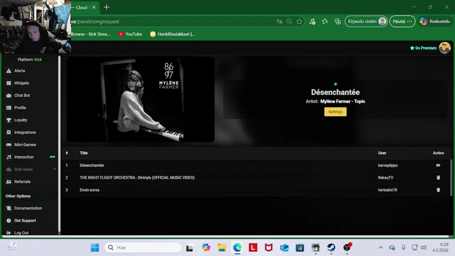
Task: Select THE NIGHT FLIGHT ORCHESTRA row title
Action: tap(137, 177)
